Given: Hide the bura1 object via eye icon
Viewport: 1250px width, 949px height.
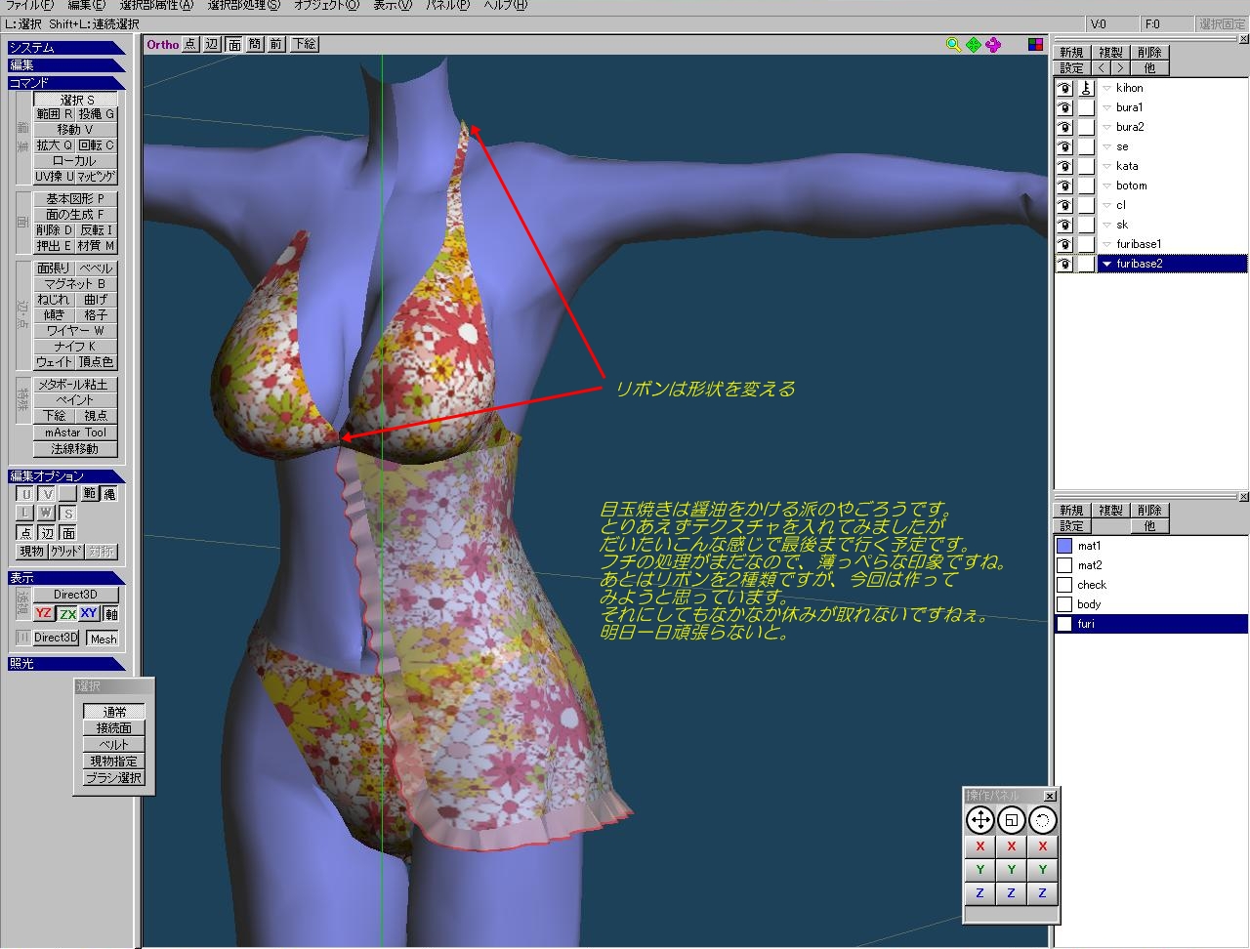Looking at the screenshot, I should [x=1064, y=107].
